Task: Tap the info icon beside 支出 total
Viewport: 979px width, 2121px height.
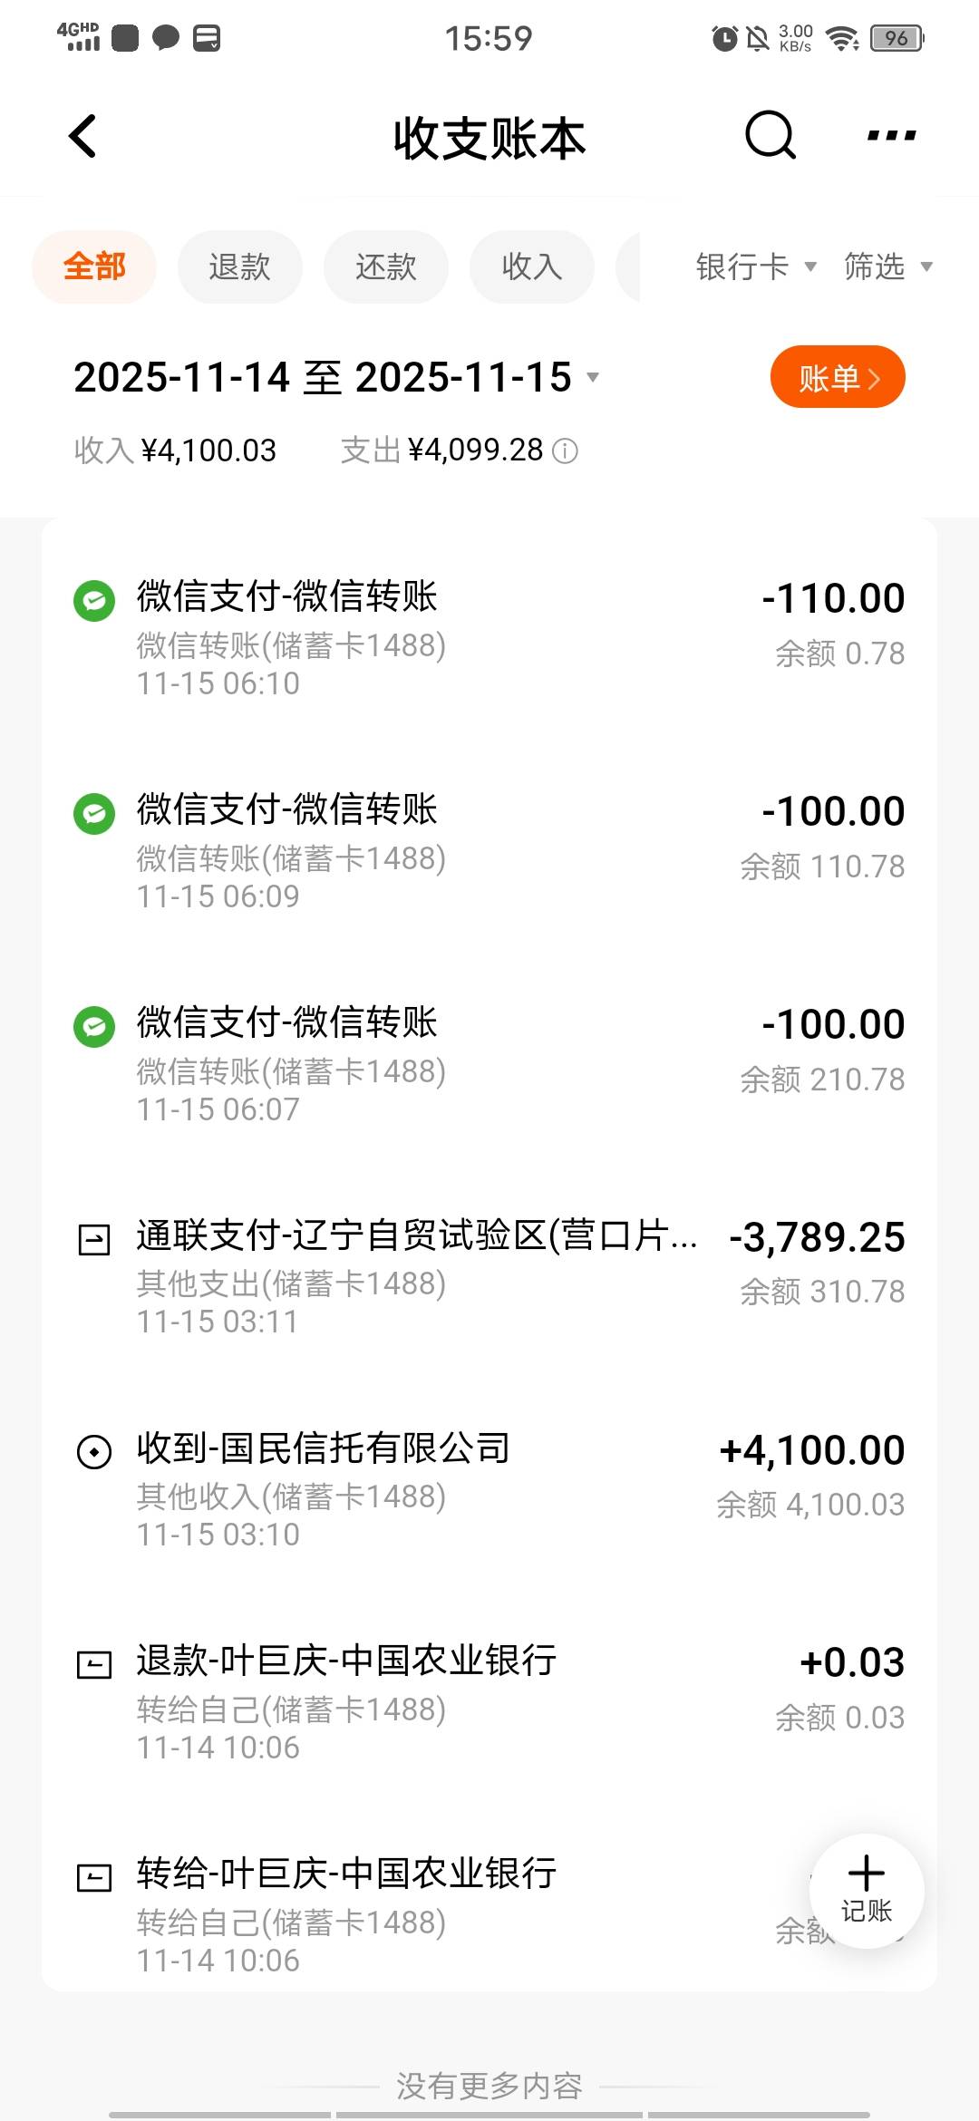Action: [x=566, y=450]
